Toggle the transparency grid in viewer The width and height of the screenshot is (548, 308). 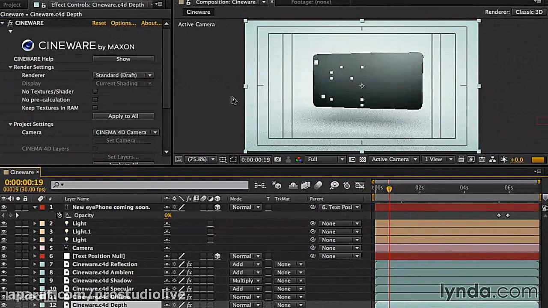point(363,159)
